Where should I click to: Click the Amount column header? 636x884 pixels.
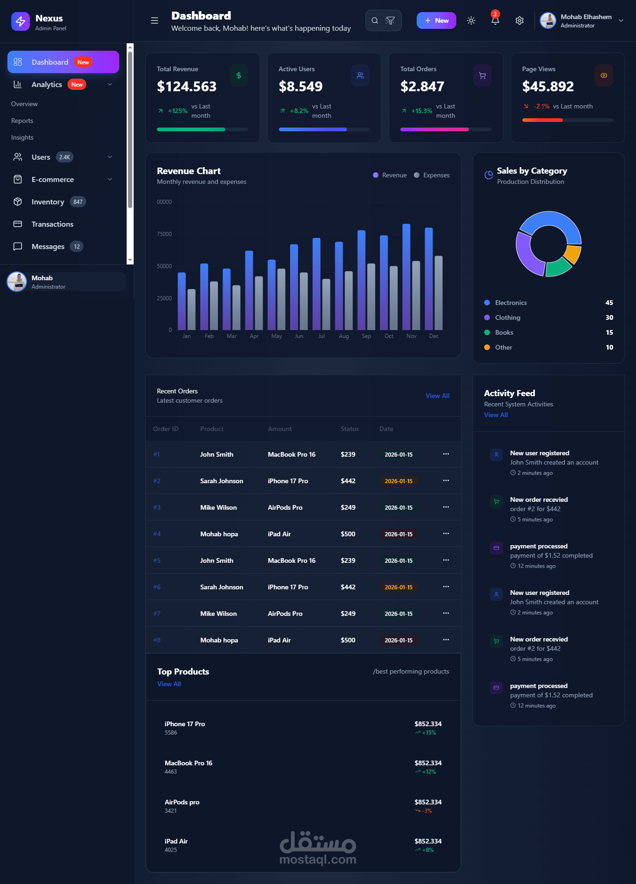(x=280, y=429)
